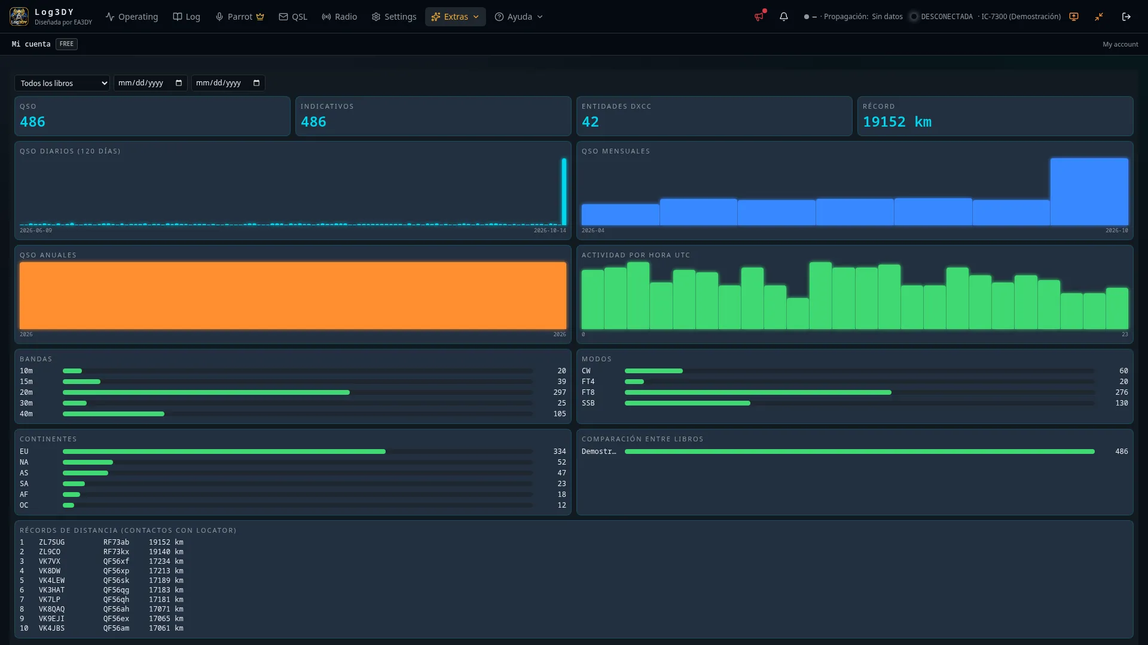The image size is (1148, 645).
Task: Open the QSL section
Action: coord(293,17)
